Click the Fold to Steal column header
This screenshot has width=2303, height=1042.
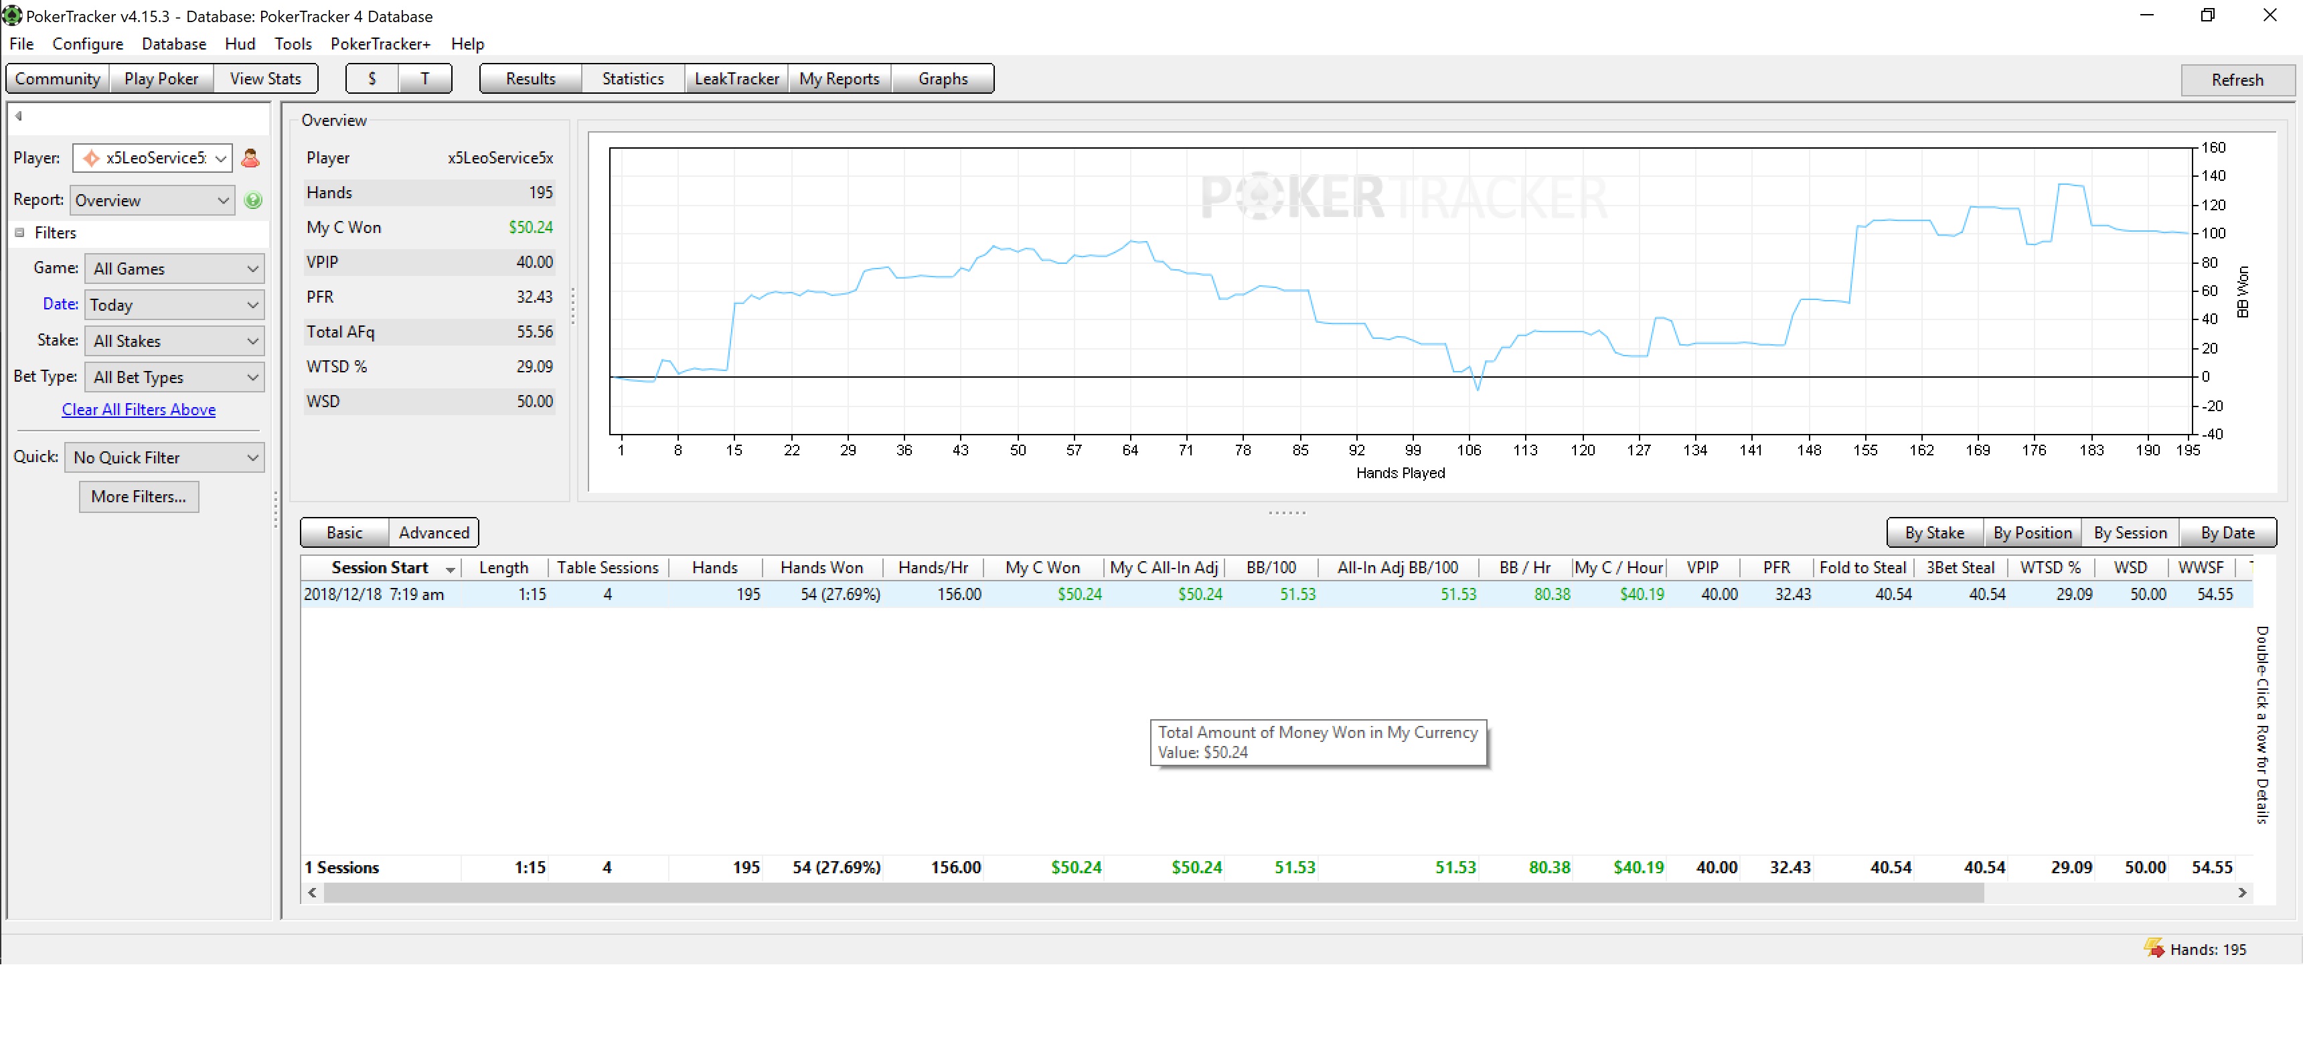tap(1862, 568)
